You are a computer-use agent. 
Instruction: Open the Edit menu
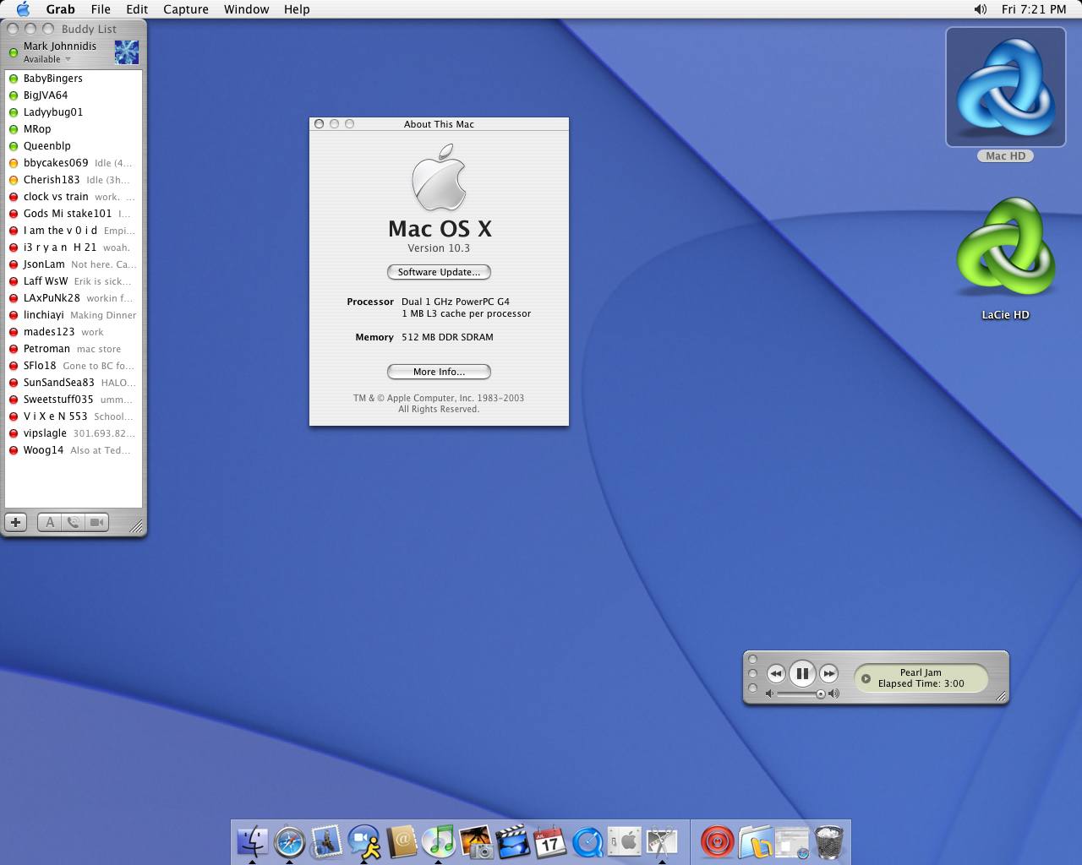[137, 9]
